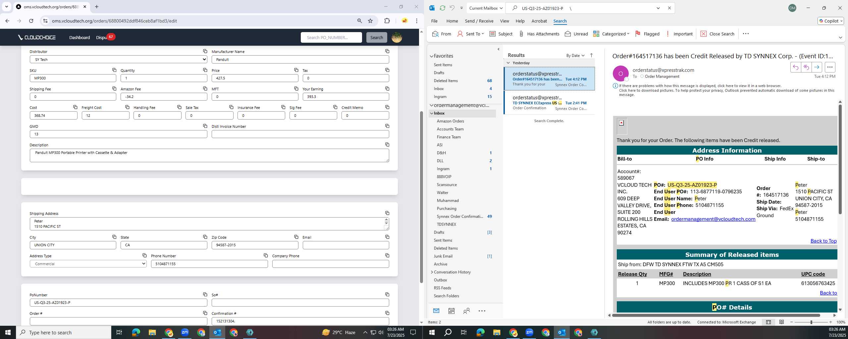848x339 pixels.
Task: Open Dashboard in CloudChoice navbar
Action: pyautogui.click(x=79, y=37)
